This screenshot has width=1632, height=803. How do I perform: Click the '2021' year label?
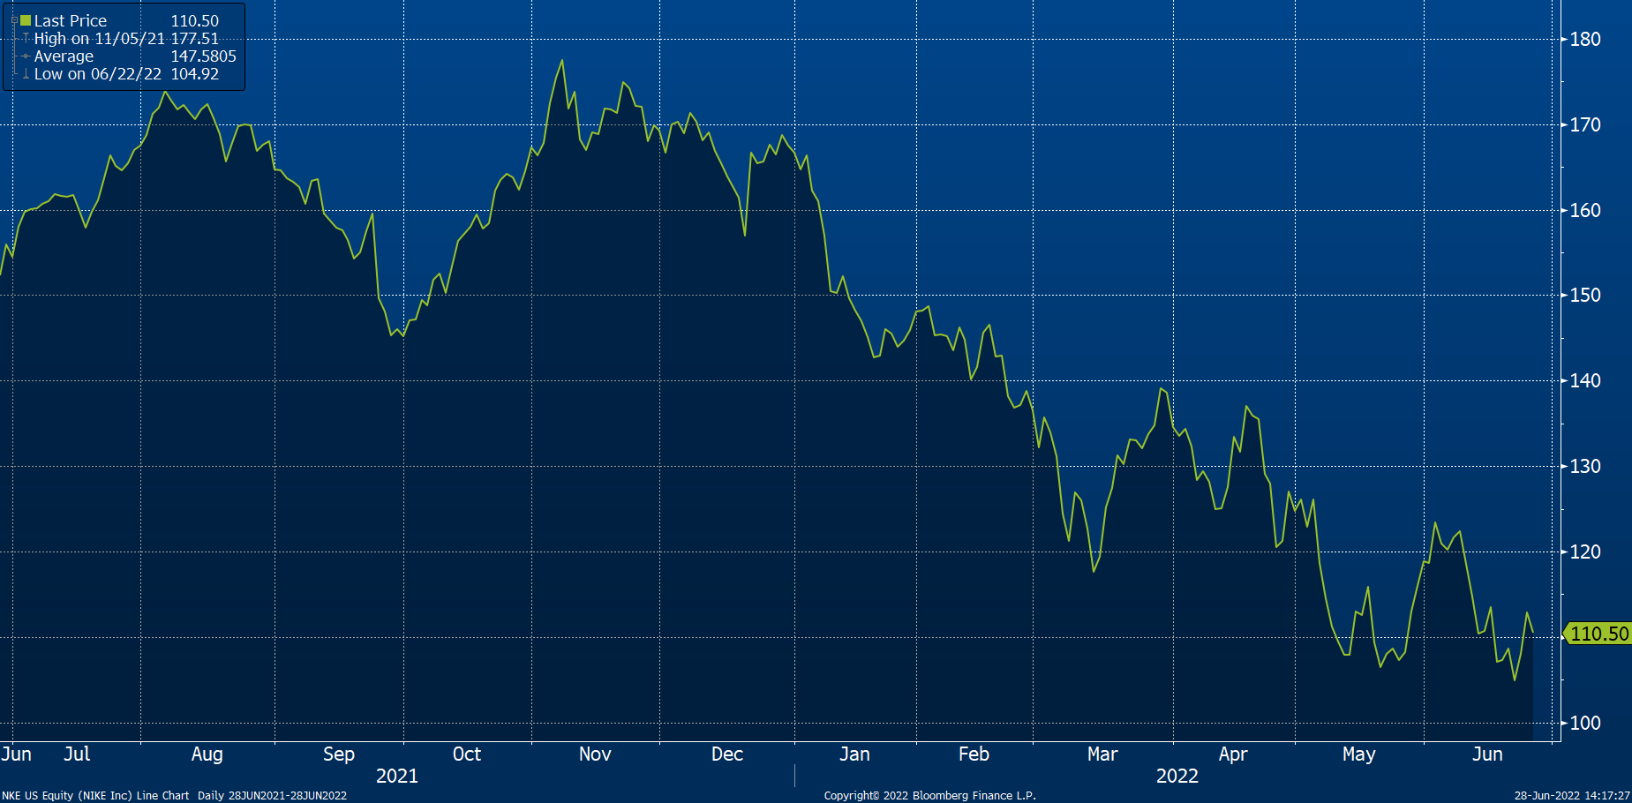click(397, 776)
